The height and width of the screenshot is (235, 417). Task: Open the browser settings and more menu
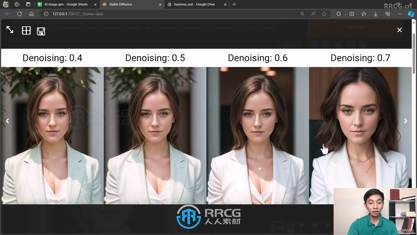[x=399, y=14]
